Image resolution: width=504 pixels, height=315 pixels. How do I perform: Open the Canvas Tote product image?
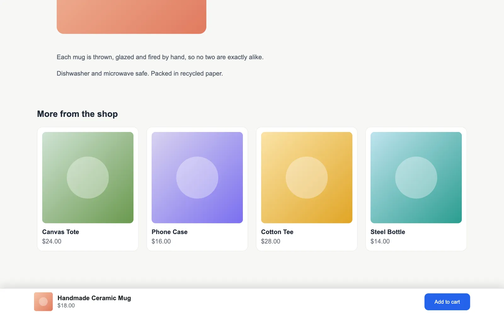[x=88, y=178]
